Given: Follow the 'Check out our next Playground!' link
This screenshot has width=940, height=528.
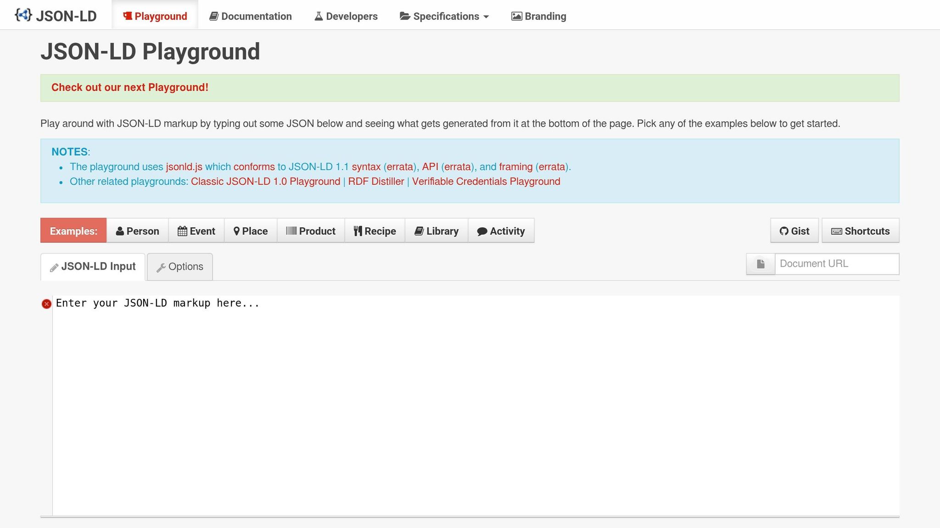Looking at the screenshot, I should 130,88.
